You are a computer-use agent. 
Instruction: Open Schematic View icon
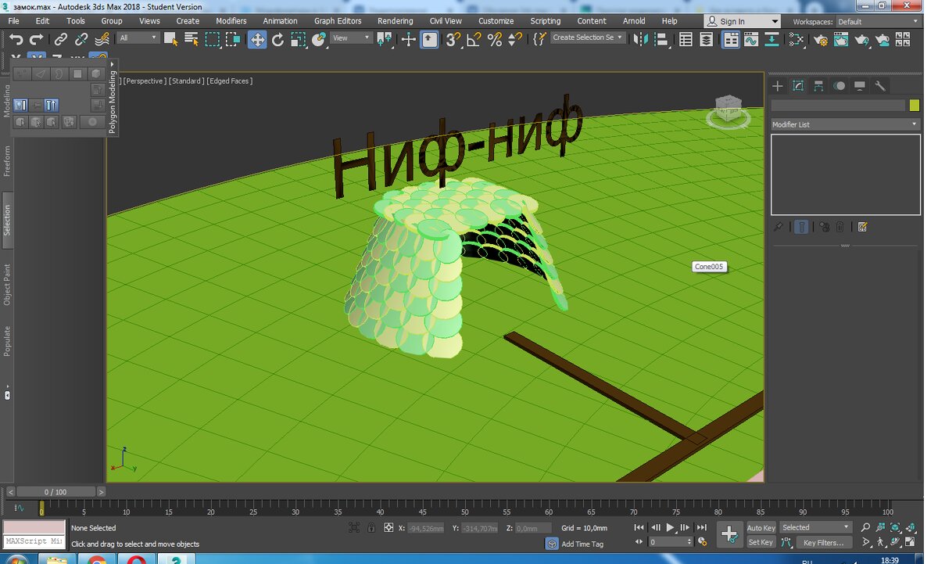pos(772,39)
